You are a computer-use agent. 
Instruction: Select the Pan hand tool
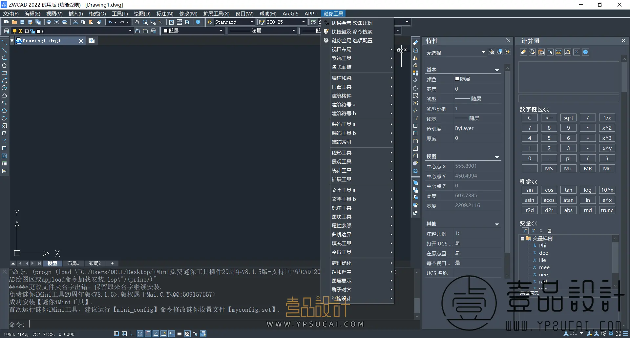click(x=137, y=22)
